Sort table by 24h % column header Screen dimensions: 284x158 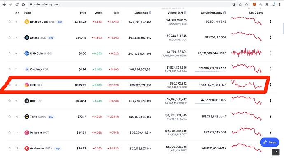(x=99, y=13)
